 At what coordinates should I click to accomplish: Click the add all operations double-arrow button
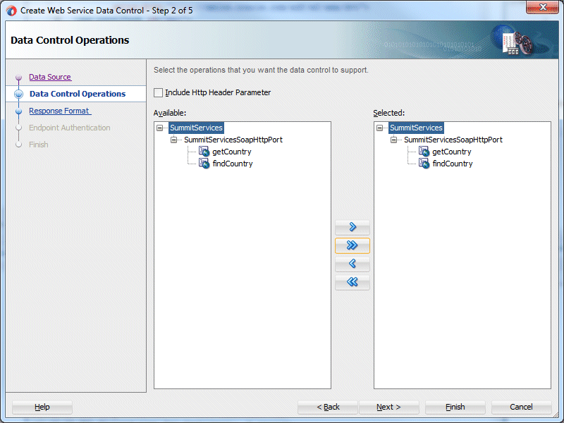click(352, 245)
